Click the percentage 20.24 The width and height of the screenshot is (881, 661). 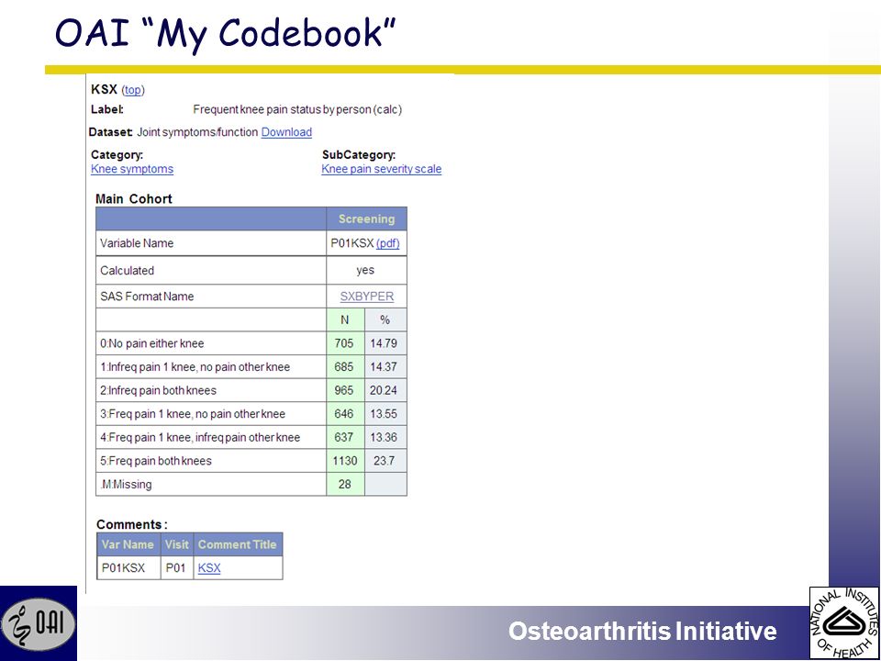(x=384, y=391)
